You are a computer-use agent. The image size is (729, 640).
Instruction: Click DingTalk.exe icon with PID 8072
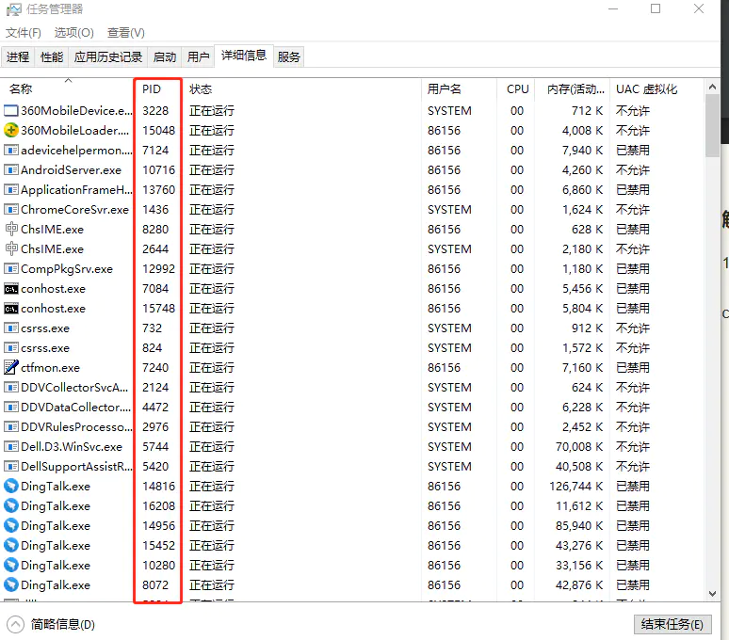coord(11,584)
